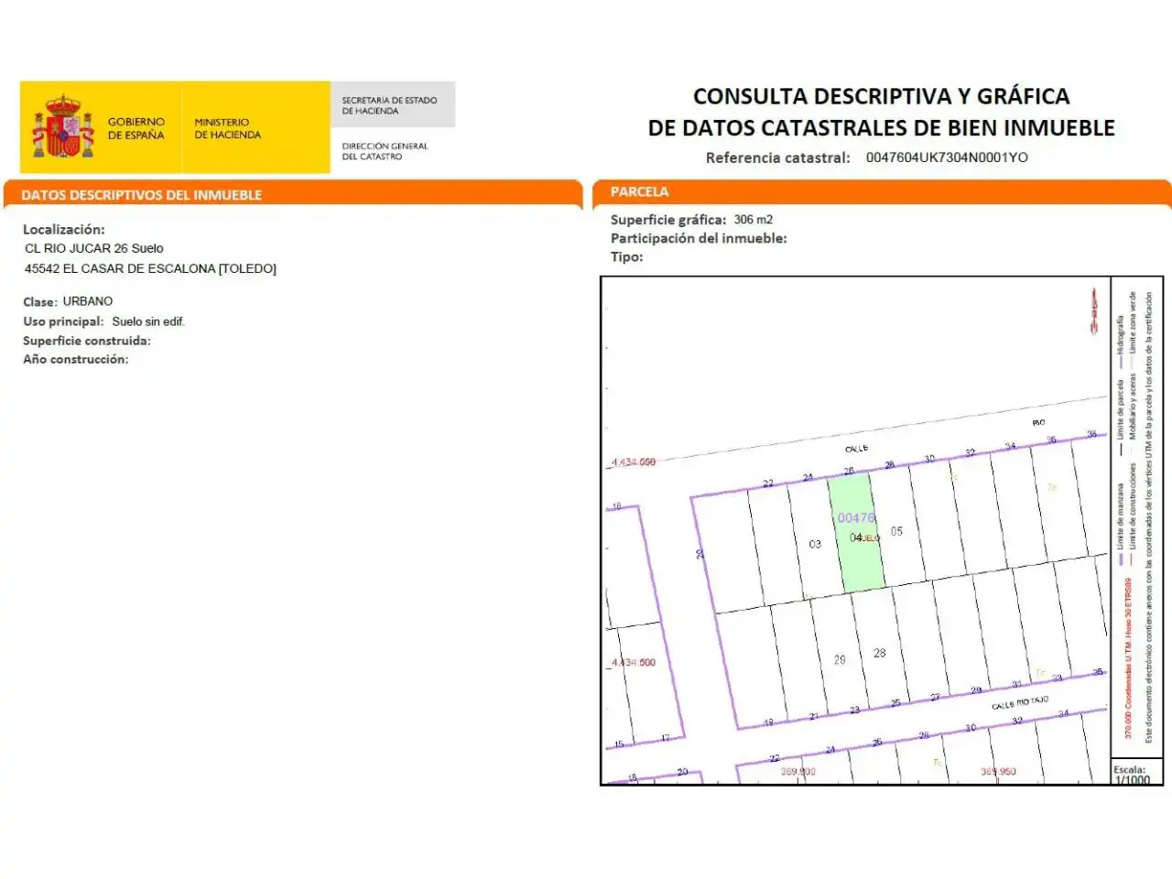
Task: Click the "Tipo:" label
Action: pos(627,257)
